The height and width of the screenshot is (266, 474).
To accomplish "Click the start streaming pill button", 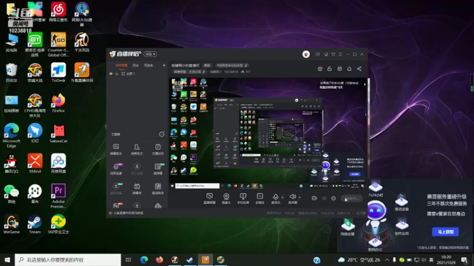I will pos(351,198).
